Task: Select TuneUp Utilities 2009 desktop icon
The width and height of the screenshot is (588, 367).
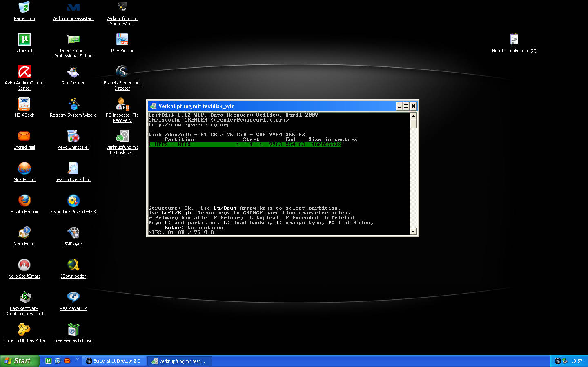Action: 24,329
